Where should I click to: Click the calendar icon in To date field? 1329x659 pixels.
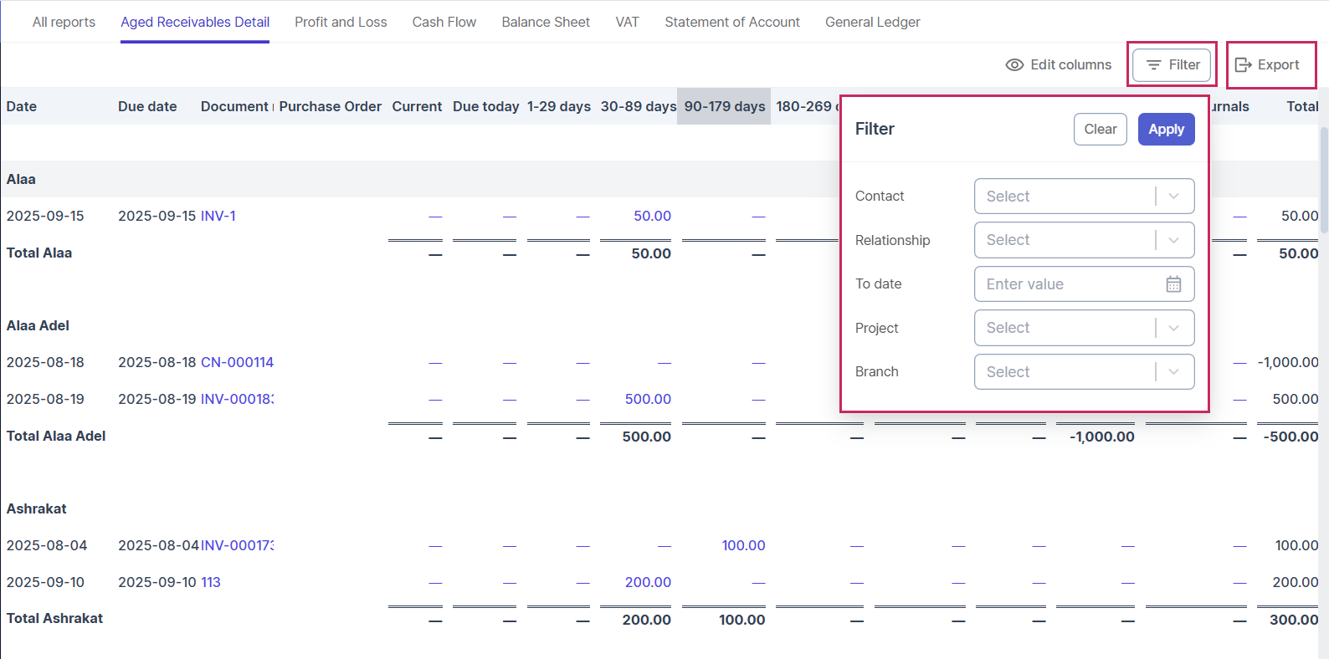point(1173,284)
